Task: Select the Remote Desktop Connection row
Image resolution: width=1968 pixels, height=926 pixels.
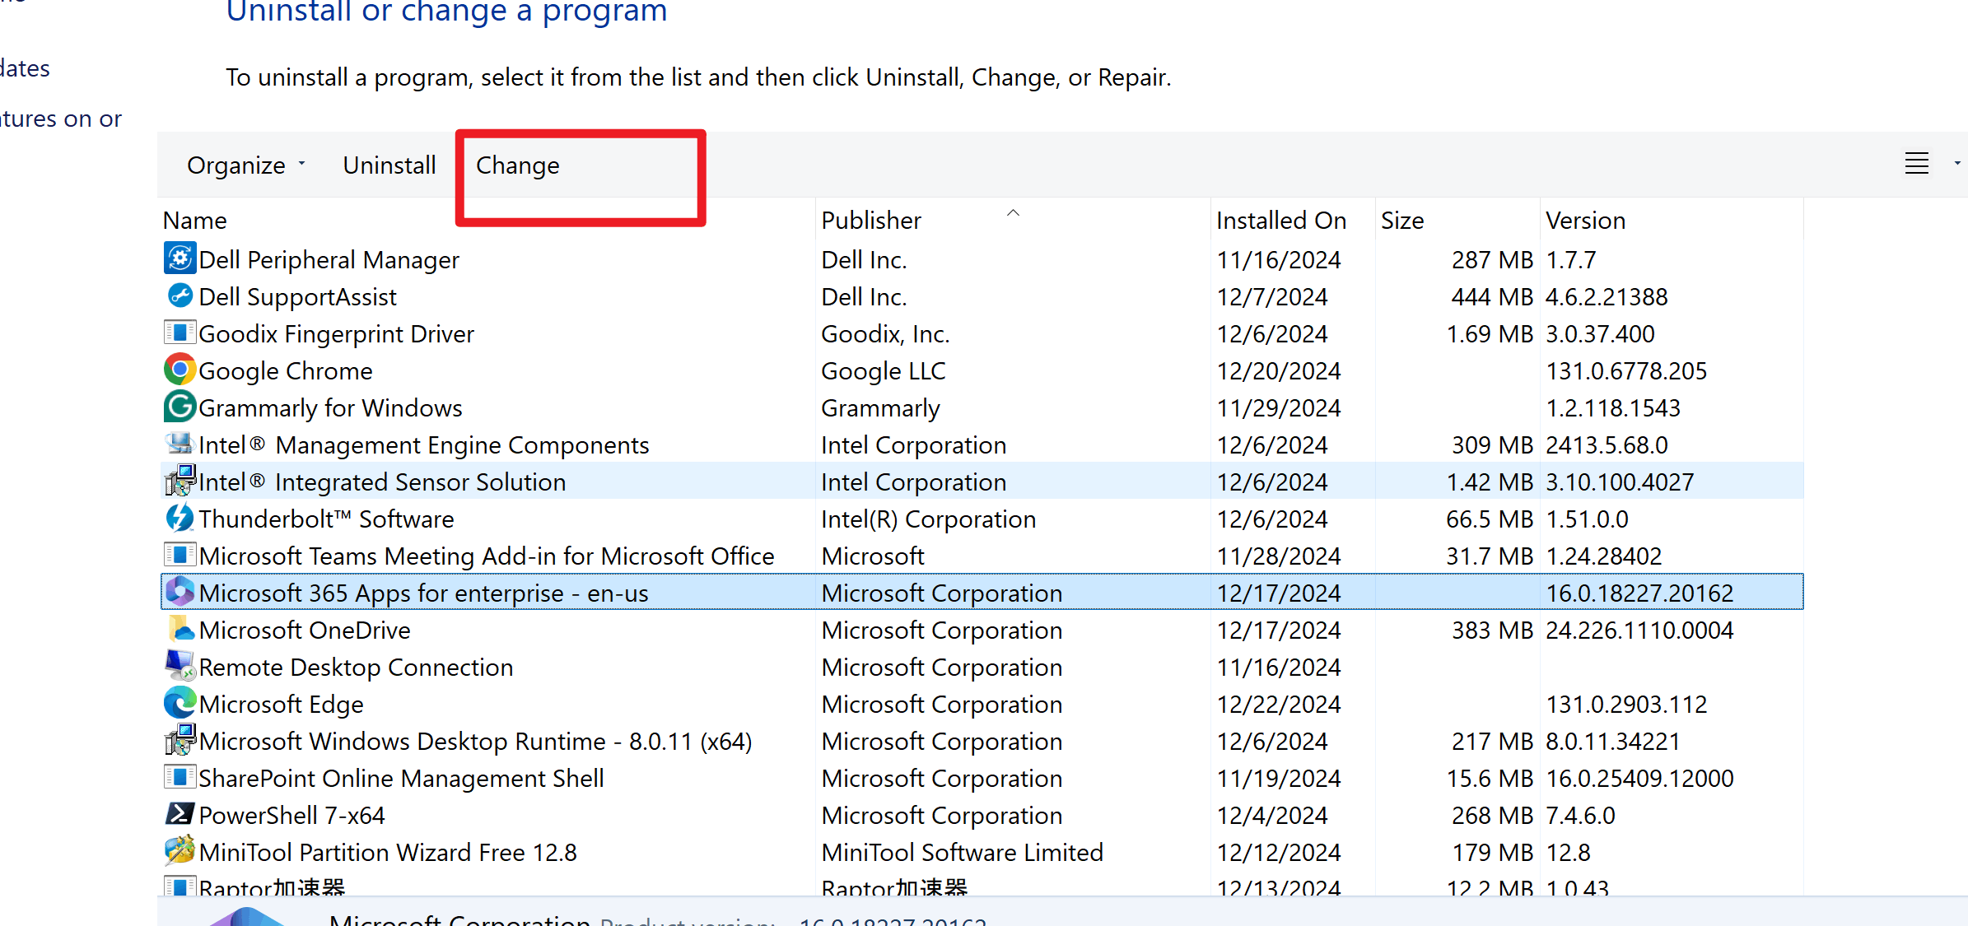Action: pos(356,668)
